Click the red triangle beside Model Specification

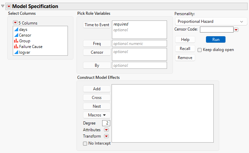click(9, 6)
